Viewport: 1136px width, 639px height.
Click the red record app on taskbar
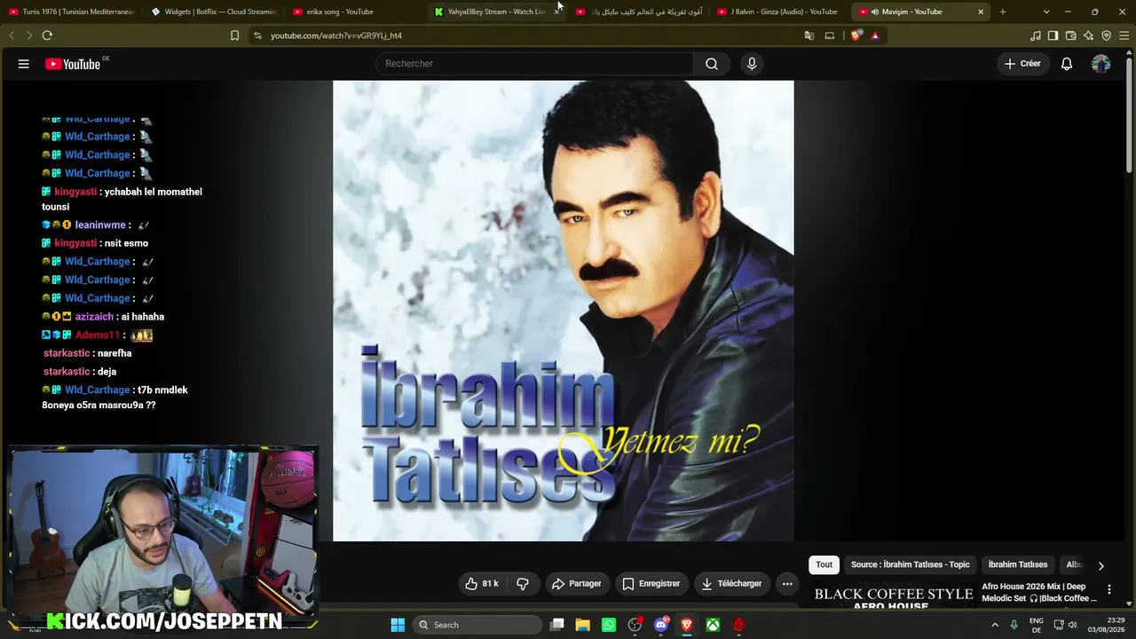[x=738, y=625]
